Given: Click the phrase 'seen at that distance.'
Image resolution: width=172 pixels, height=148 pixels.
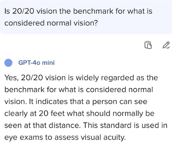Looking at the screenshot, I should pyautogui.click(x=43, y=125).
